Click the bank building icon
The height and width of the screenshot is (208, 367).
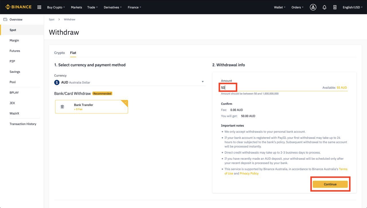pos(62,107)
